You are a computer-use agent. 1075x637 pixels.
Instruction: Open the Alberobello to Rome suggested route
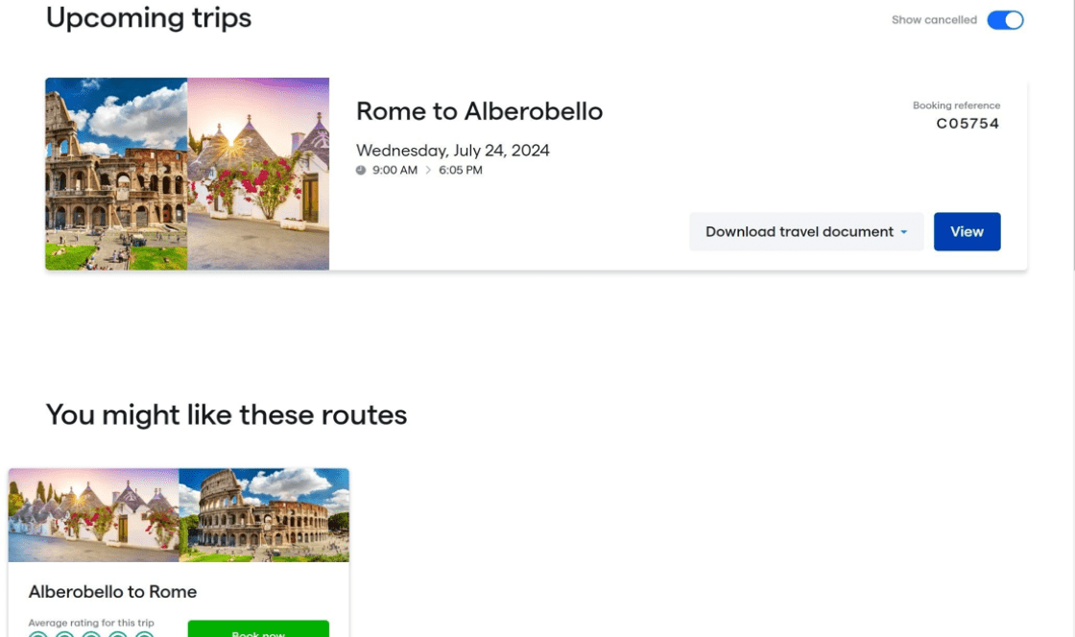112,591
